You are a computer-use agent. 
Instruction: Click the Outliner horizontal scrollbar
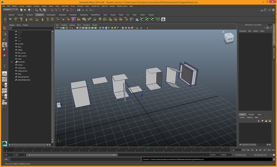pos(28,145)
